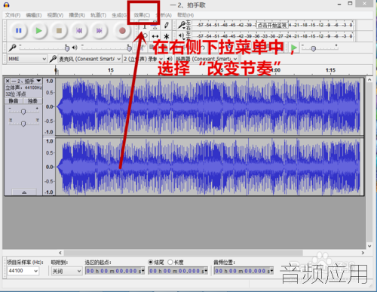Mute the track with 静音 button

click(x=14, y=101)
